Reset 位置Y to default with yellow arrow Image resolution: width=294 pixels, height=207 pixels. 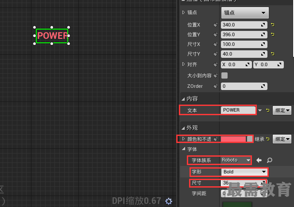pos(273,34)
